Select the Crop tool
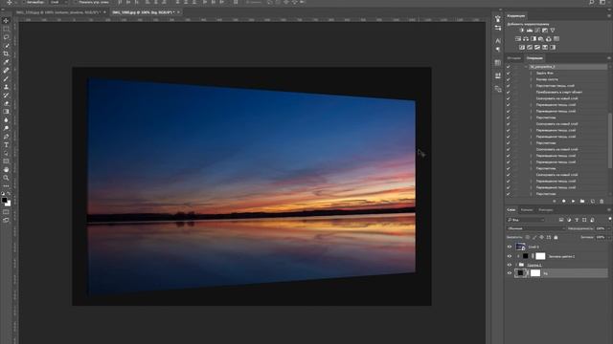Viewport: 613px width, 344px height. coord(6,54)
